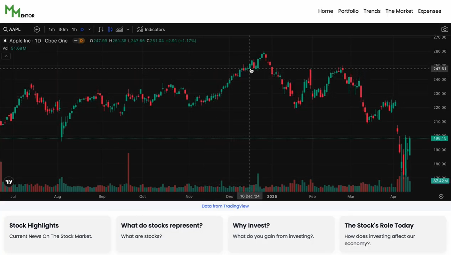Screen dimensions: 451x255
Task: Click the Apple Inc · 1D · Cboe One title
Action: [38, 41]
